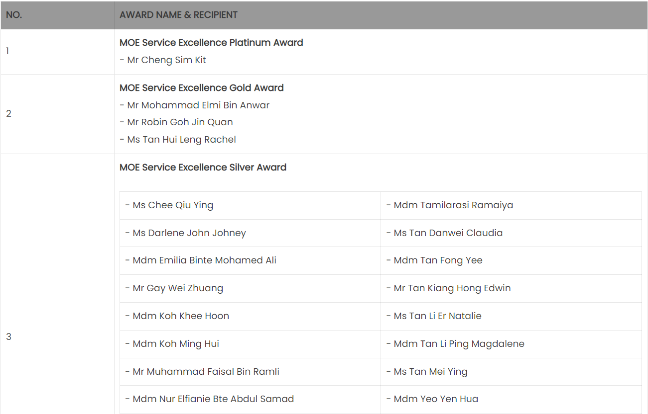Click Mr Tan Kiang Hong Edwin cell
The image size is (648, 414).
[x=511, y=288]
